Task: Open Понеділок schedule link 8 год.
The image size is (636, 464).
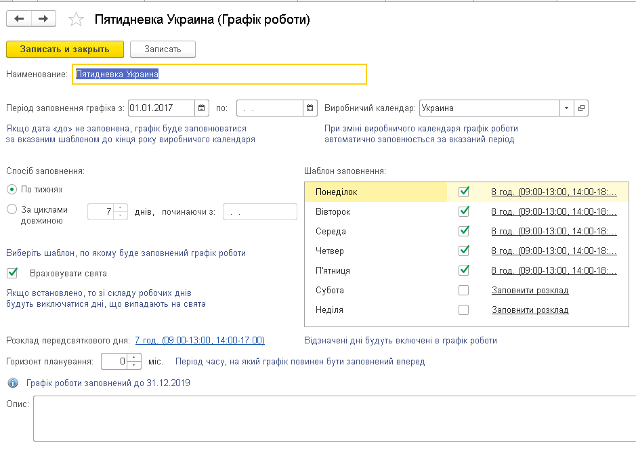Action: point(554,192)
